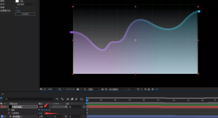Open the 100% magnification dropdown
This screenshot has height=118, width=218.
52,89
